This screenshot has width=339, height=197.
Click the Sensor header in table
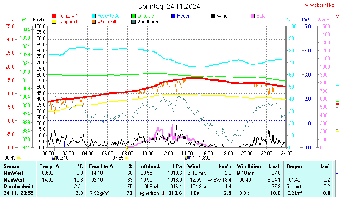(x=12, y=166)
